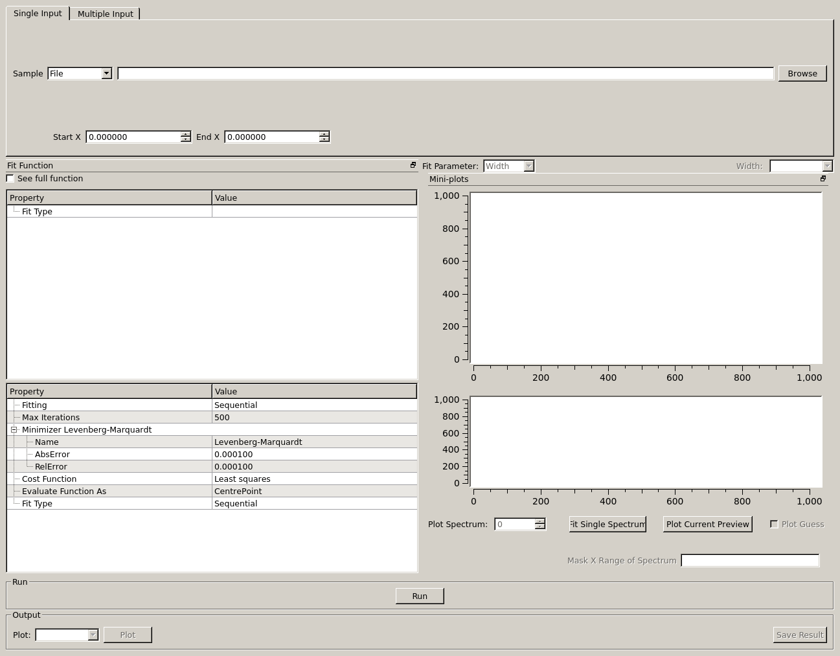Collapse the Minimizer Levenberg-Marquardt tree node
The width and height of the screenshot is (840, 656).
point(14,430)
